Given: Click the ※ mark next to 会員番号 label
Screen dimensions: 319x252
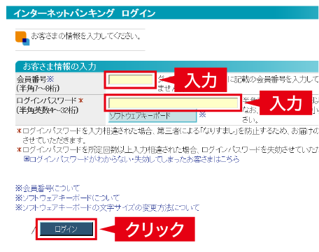Looking at the screenshot, I should click(50, 79).
